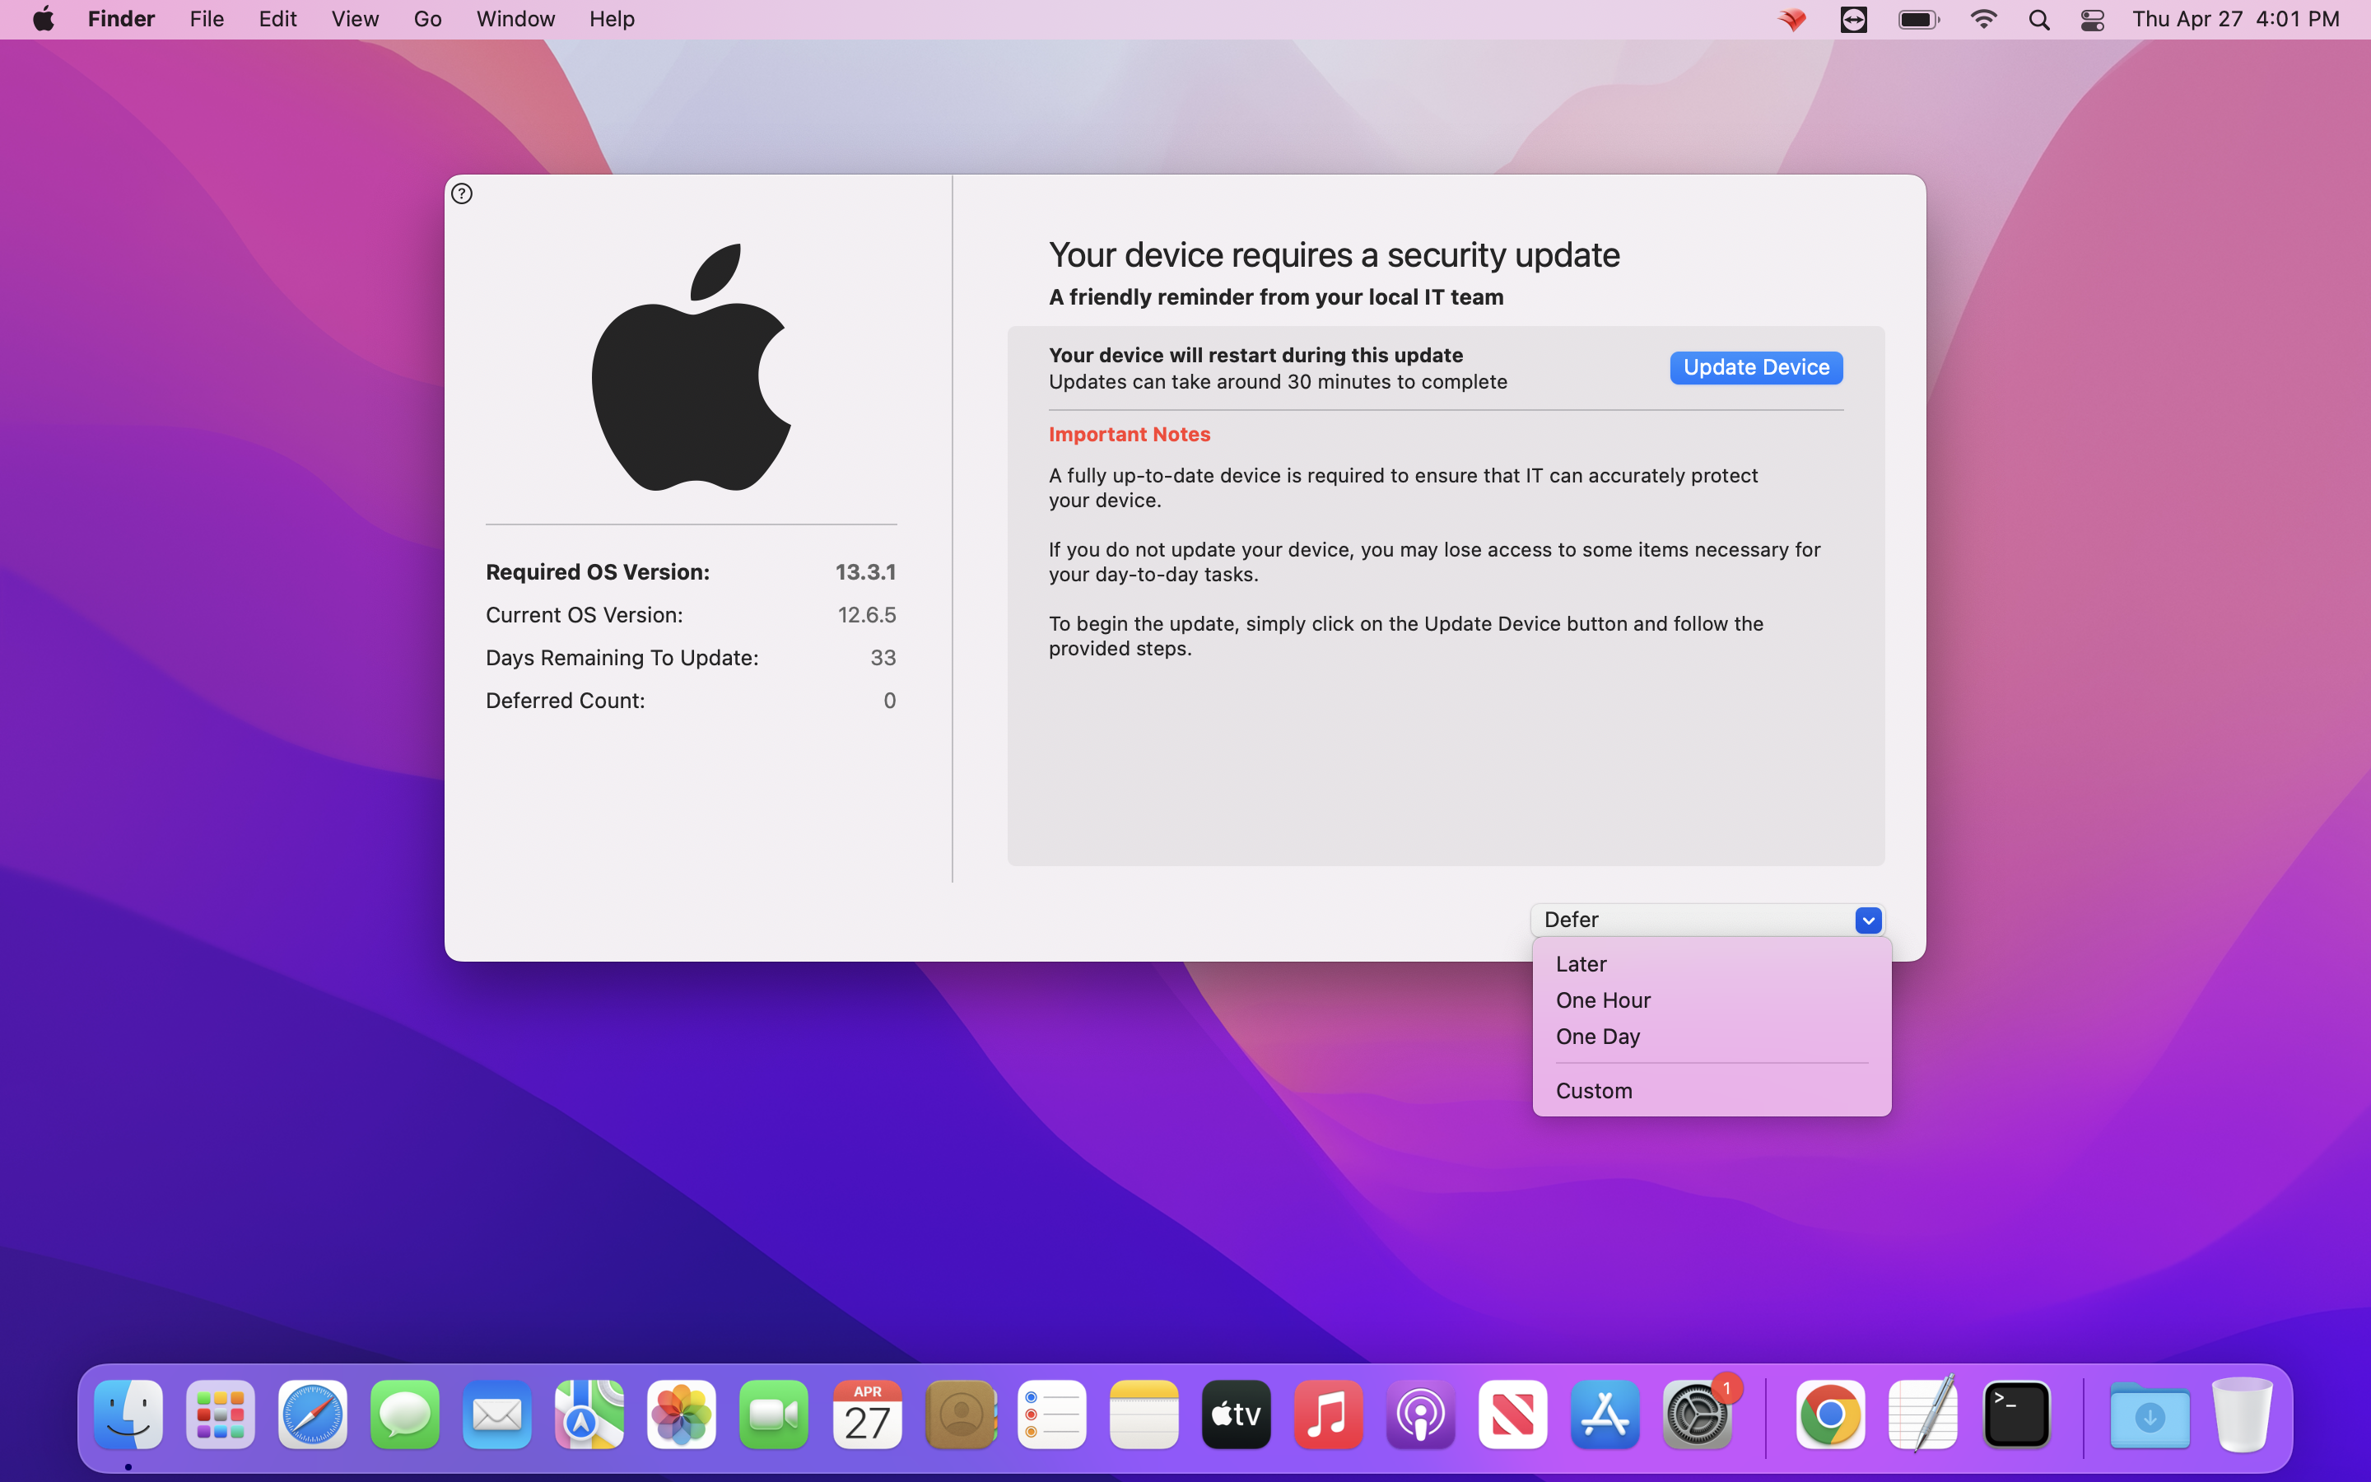Viewport: 2371px width, 1482px height.
Task: Click the security update title text
Action: [1334, 255]
